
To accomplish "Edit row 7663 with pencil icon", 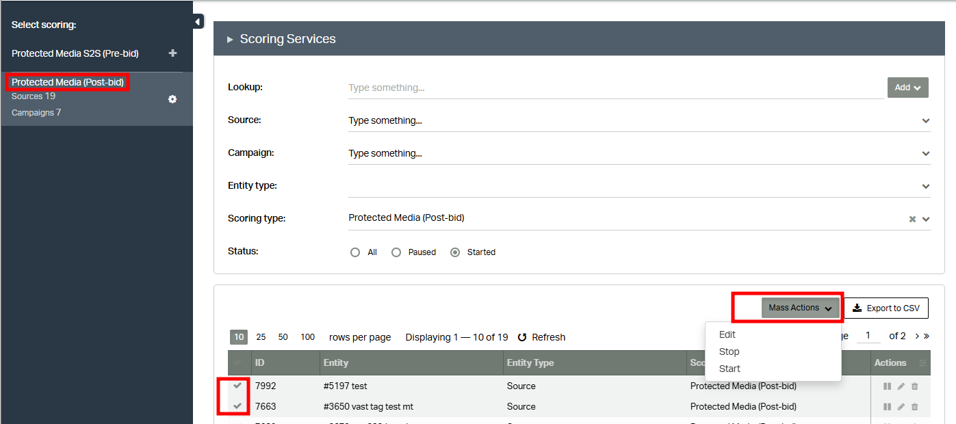I will point(901,407).
